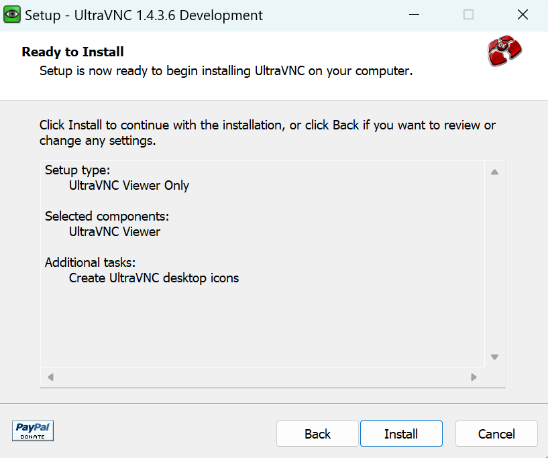
Task: Click the UltraVNC eye icon in title bar
Action: point(12,15)
